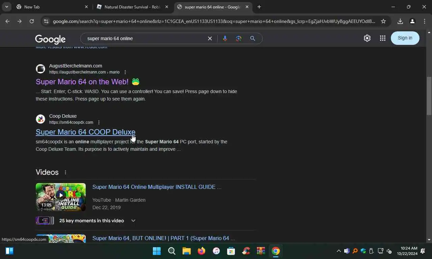Open CCleaner from the taskbar
432x259 pixels.
(x=246, y=251)
